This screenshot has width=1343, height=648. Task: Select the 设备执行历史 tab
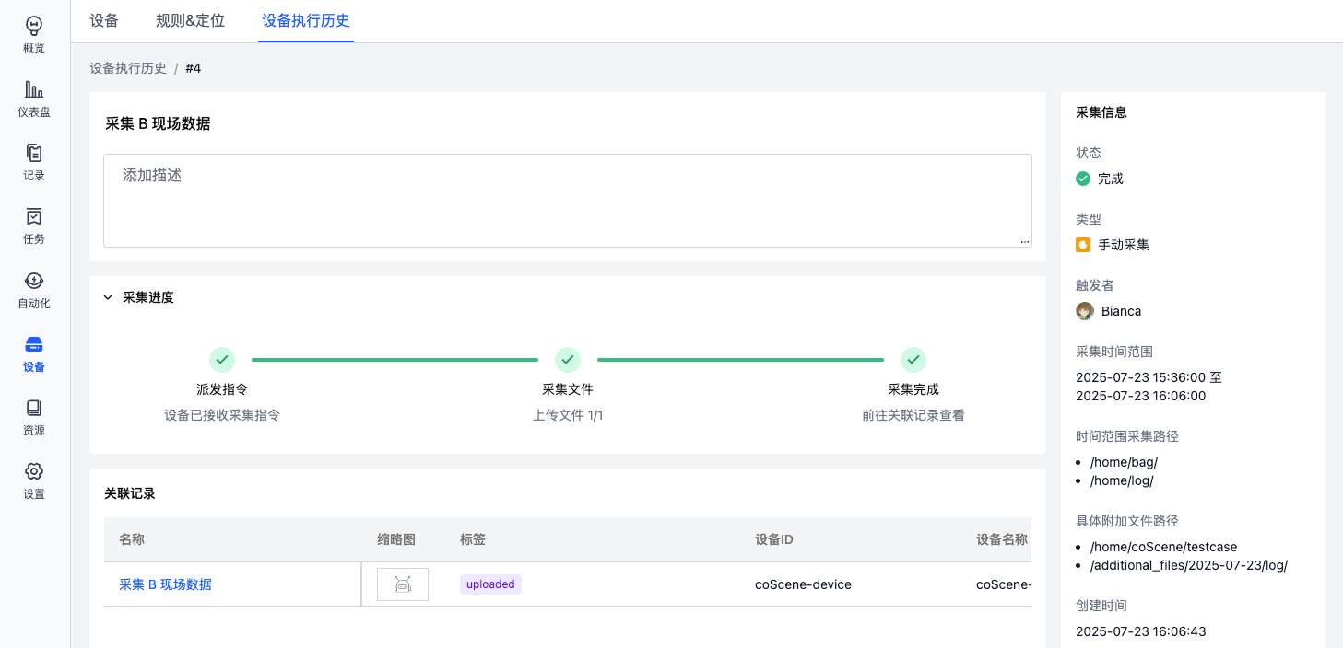point(306,20)
